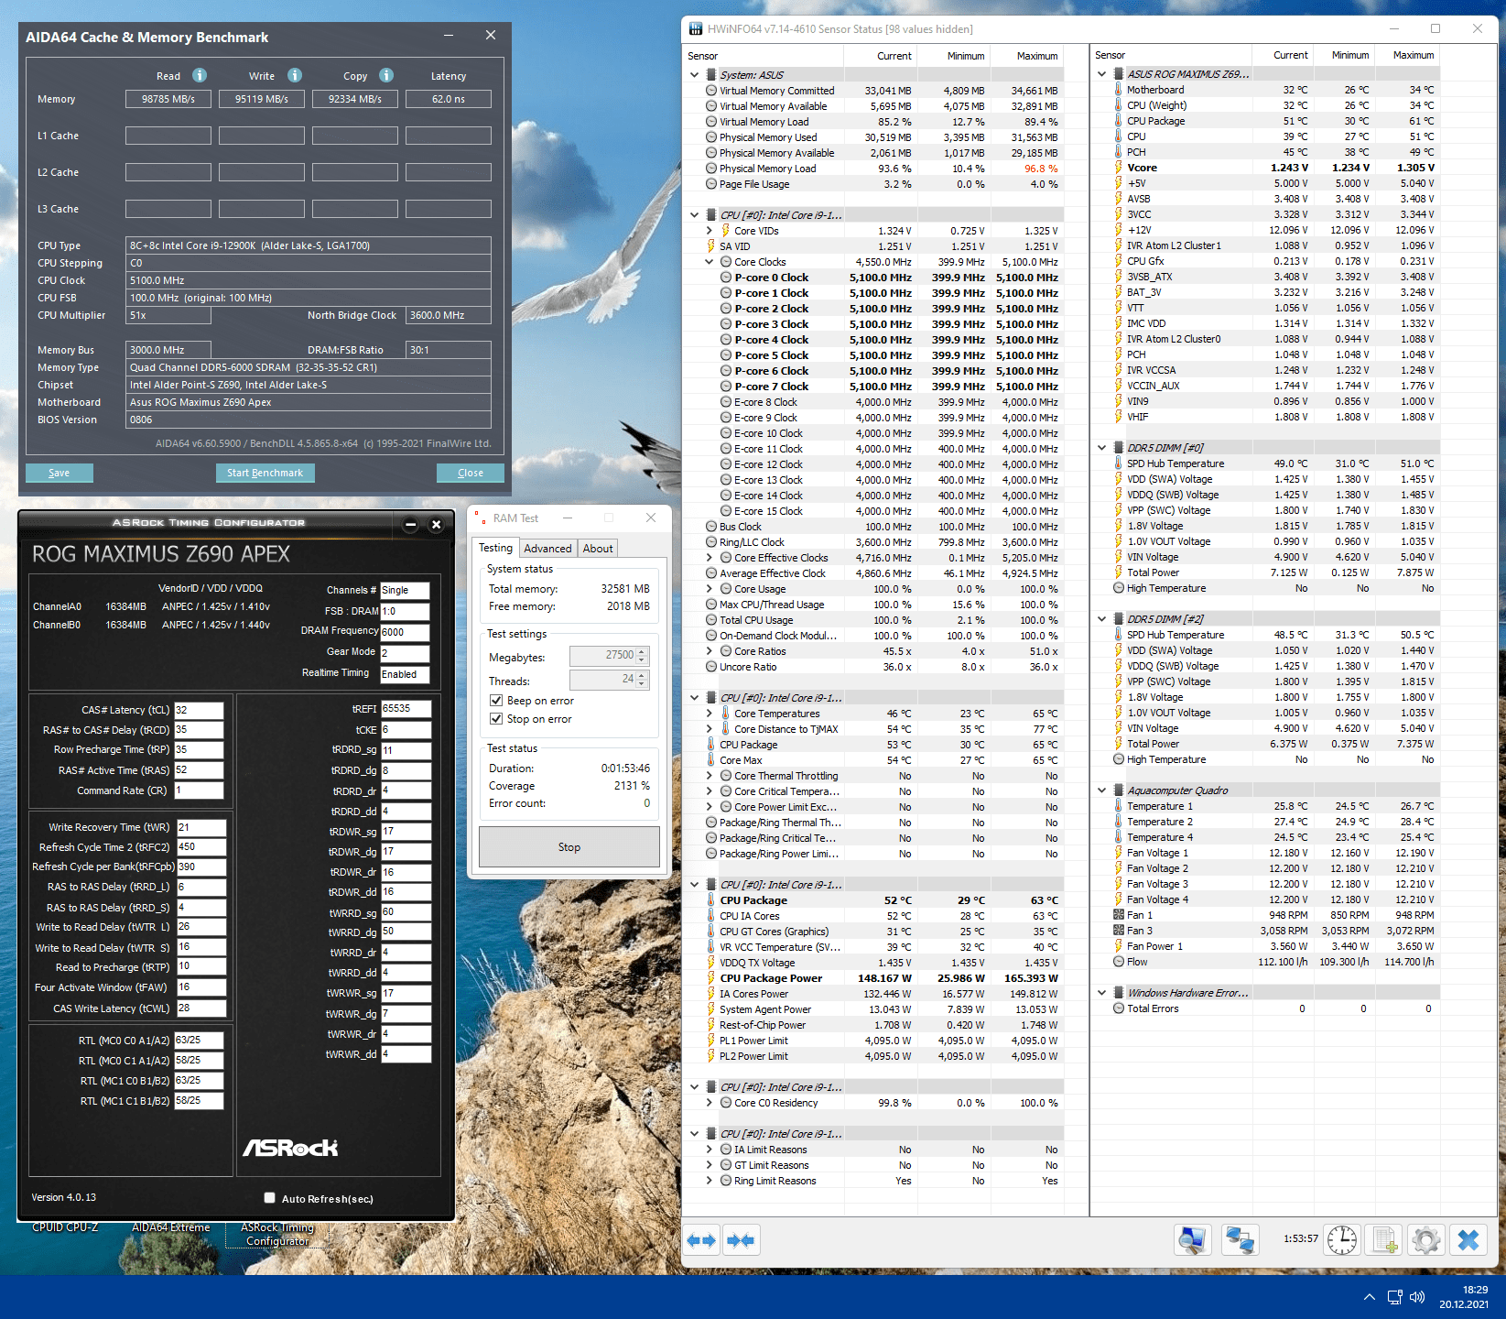Click the log file with plus icon
This screenshot has height=1319, width=1506.
click(x=1383, y=1240)
